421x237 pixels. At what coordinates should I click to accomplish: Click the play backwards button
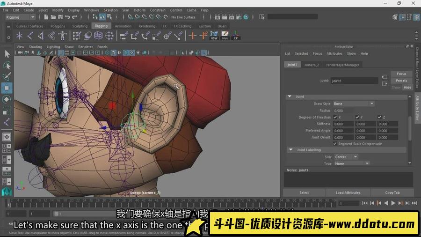[x=386, y=203]
